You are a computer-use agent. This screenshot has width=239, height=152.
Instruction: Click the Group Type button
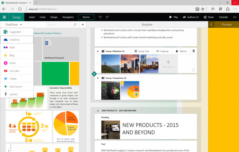(x=142, y=51)
